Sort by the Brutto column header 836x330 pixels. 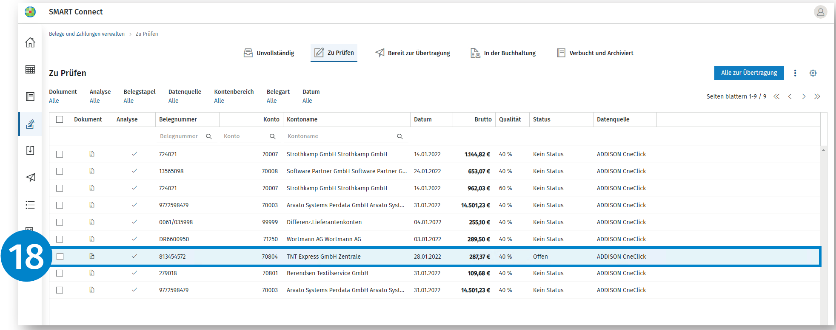pos(483,119)
